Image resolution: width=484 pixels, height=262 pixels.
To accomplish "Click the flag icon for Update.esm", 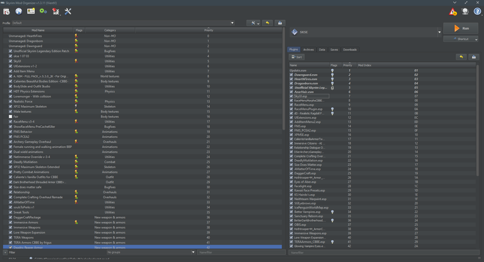I will [332, 70].
